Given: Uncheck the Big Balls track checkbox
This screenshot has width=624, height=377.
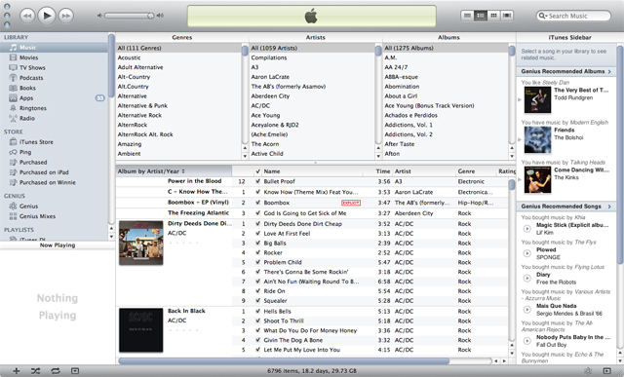Looking at the screenshot, I should pyautogui.click(x=257, y=243).
